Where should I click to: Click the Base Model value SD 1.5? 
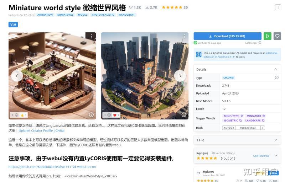[x=226, y=101]
